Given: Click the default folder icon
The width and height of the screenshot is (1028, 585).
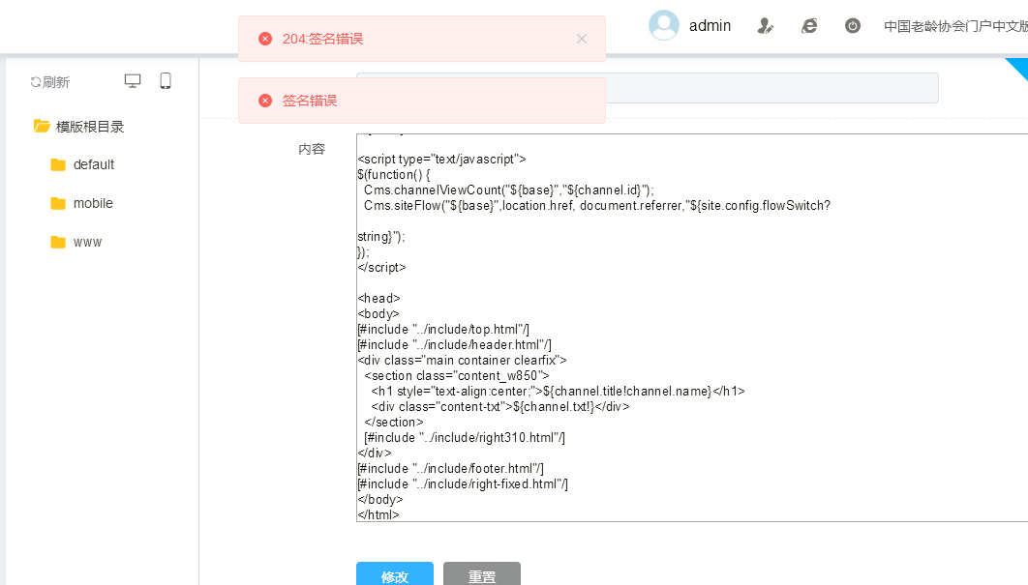Looking at the screenshot, I should pyautogui.click(x=58, y=164).
